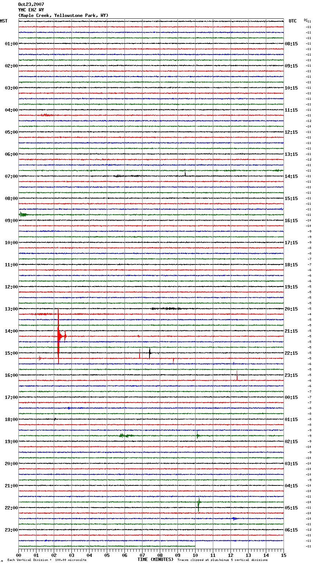Select the "01:00" MST row label
This screenshot has width=313, height=565.
[11, 44]
